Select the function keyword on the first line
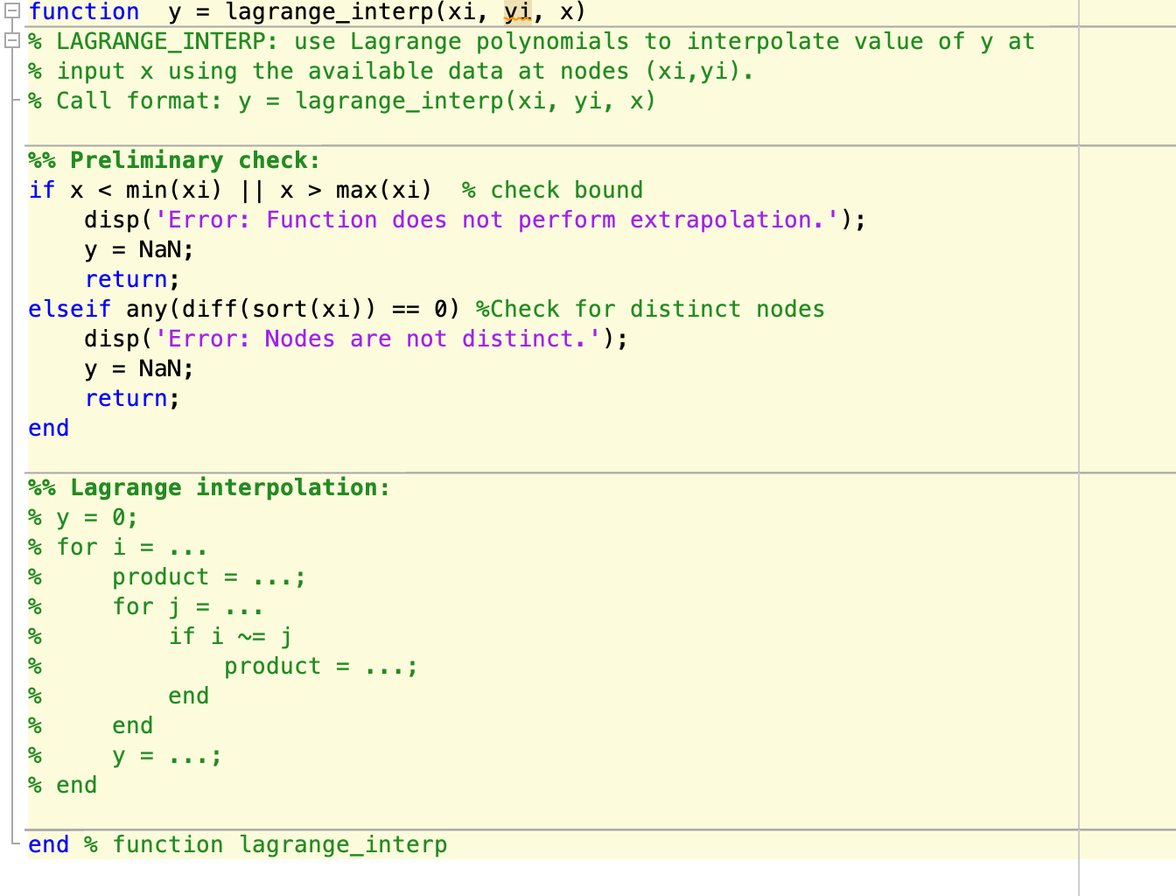The image size is (1176, 896). (83, 11)
